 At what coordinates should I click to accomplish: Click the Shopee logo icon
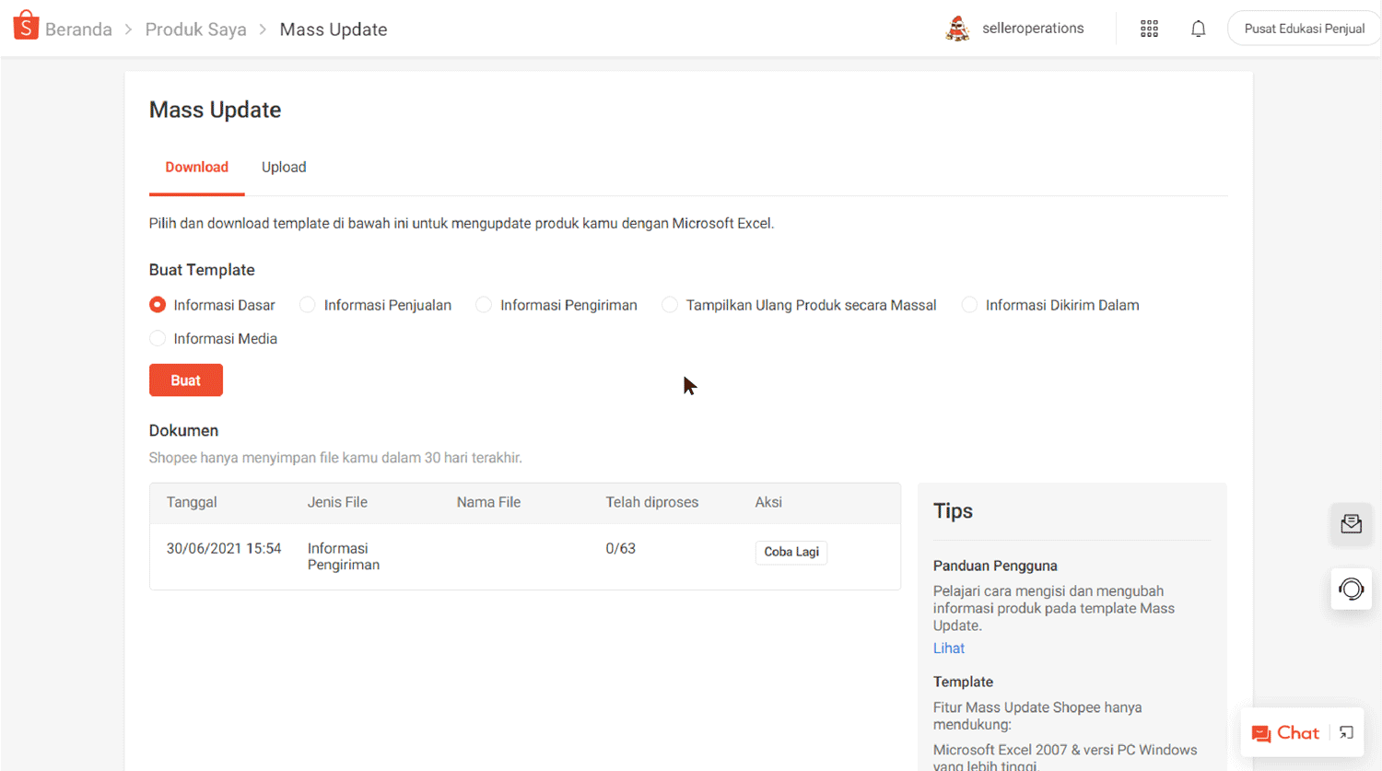click(26, 27)
